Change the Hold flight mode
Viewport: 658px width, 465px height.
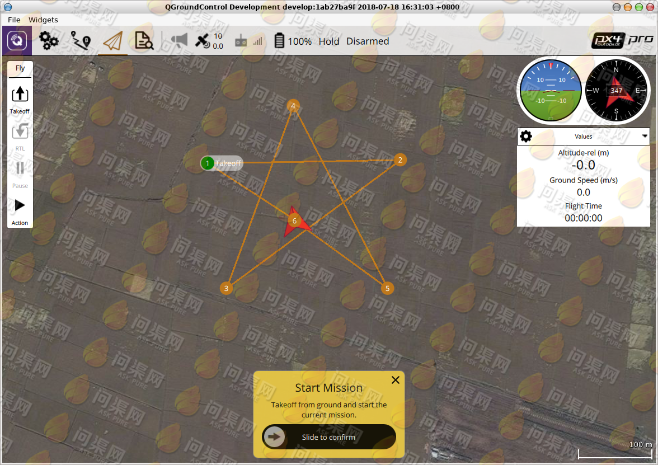pos(328,41)
